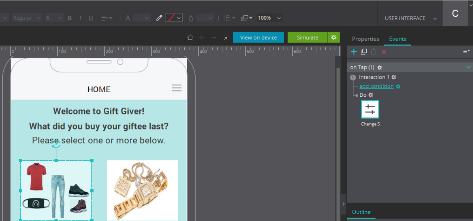Image resolution: width=473 pixels, height=221 pixels.
Task: Click the View on device button
Action: pyautogui.click(x=258, y=37)
